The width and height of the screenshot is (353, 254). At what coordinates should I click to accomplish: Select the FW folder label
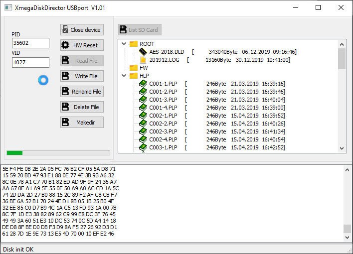(144, 68)
